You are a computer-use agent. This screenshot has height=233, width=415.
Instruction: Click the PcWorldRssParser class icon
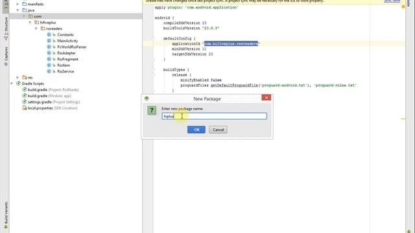click(x=49, y=47)
